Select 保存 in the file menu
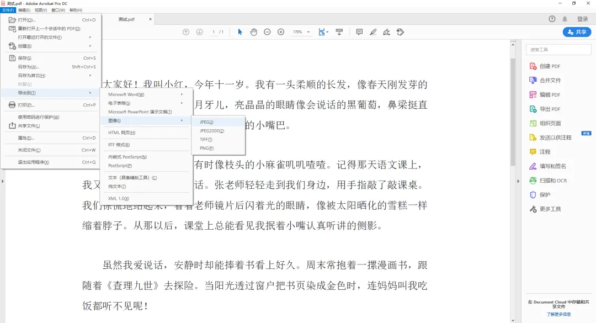 coord(51,58)
